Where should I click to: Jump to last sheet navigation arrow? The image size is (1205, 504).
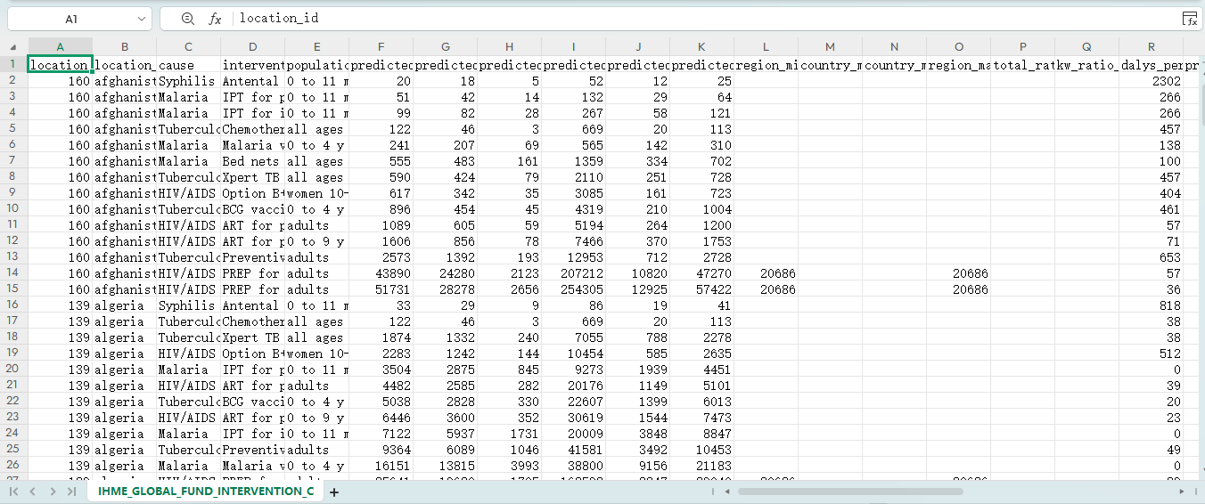tap(72, 492)
